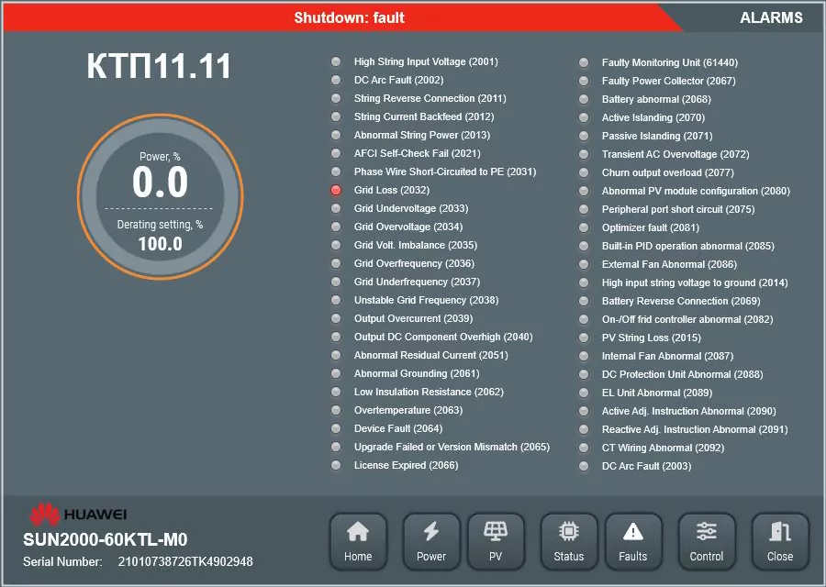Viewport: 826px width, 587px height.
Task: Click 'Passive Islanding (2071)' label
Action: 657,136
